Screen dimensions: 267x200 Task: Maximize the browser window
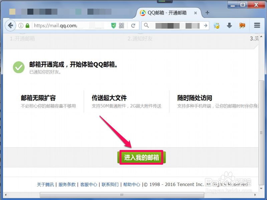(x=243, y=5)
